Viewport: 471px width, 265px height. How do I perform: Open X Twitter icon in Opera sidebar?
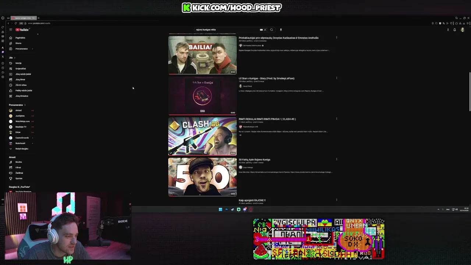click(3, 57)
